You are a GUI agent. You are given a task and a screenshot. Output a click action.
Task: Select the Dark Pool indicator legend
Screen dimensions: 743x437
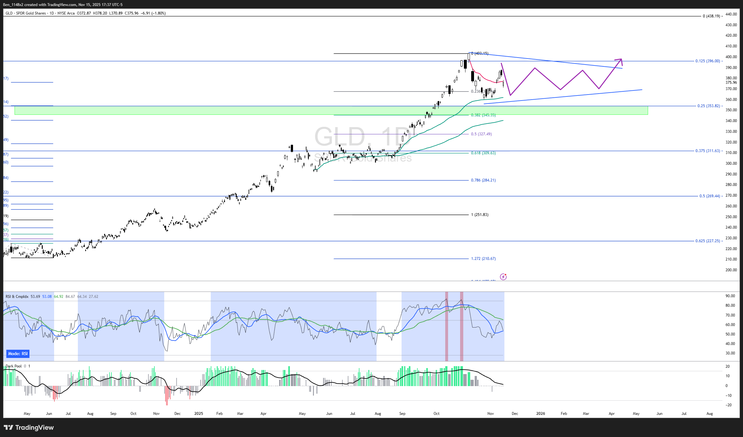click(14, 366)
